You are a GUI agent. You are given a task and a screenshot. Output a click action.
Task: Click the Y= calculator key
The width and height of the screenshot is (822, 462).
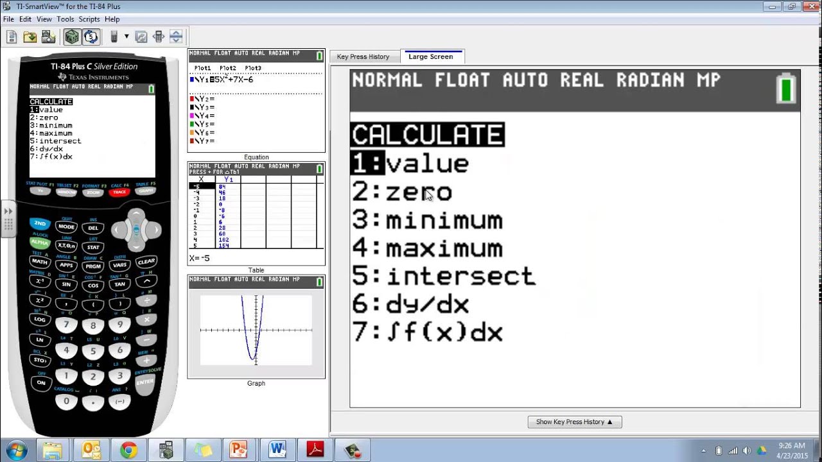[40, 191]
